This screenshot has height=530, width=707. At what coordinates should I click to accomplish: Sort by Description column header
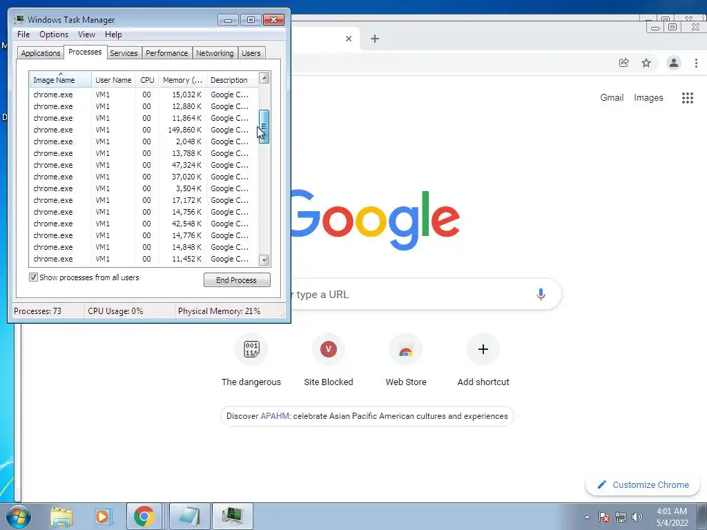click(232, 80)
